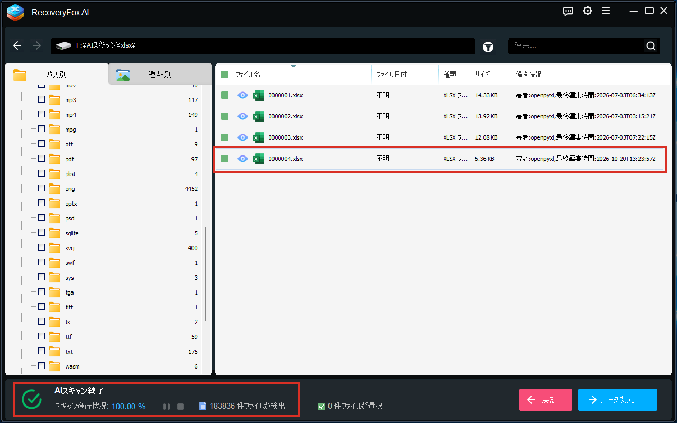Pause the scan with the pause icon
The image size is (677, 423).
(x=167, y=407)
